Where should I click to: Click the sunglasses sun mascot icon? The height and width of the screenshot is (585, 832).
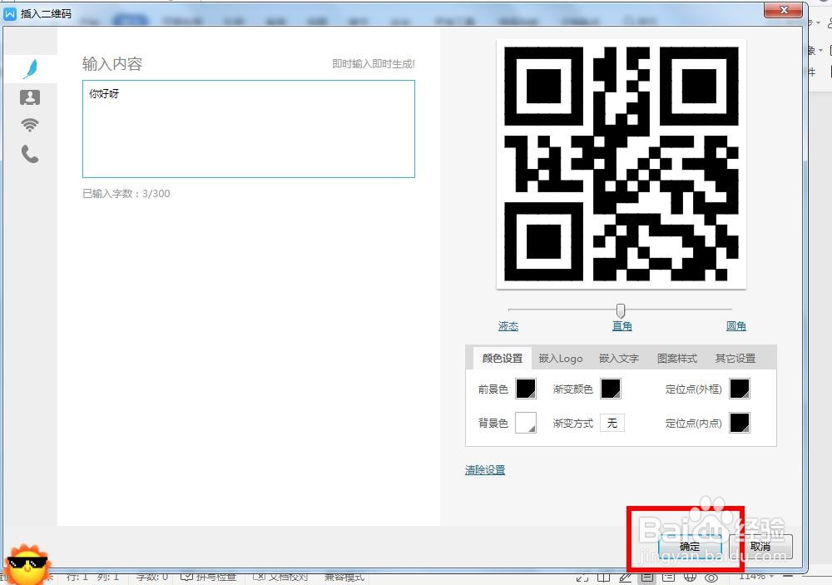[x=27, y=564]
